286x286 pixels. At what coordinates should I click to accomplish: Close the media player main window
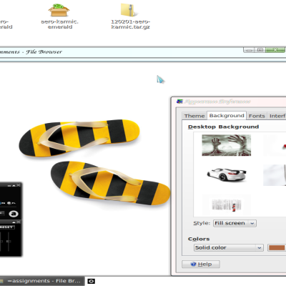tap(19, 185)
